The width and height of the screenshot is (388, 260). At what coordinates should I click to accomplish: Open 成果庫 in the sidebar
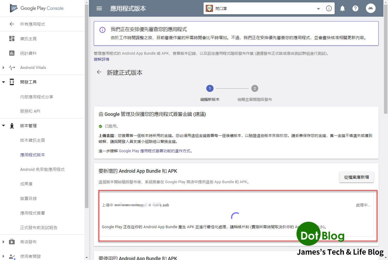(x=26, y=184)
